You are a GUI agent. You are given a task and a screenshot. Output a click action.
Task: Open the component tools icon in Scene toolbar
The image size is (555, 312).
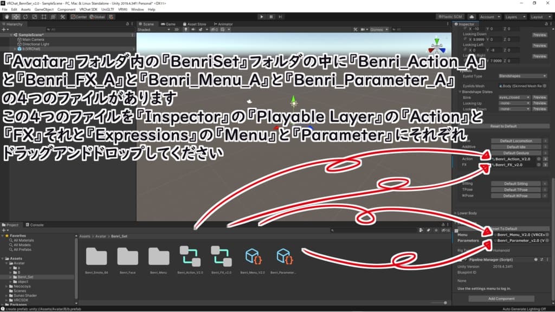tap(356, 29)
